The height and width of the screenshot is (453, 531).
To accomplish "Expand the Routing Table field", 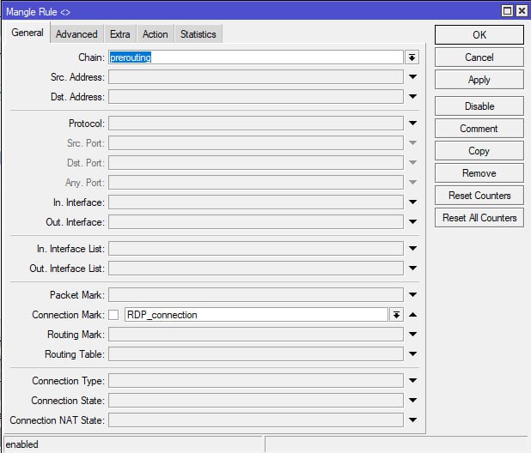I will pos(412,354).
